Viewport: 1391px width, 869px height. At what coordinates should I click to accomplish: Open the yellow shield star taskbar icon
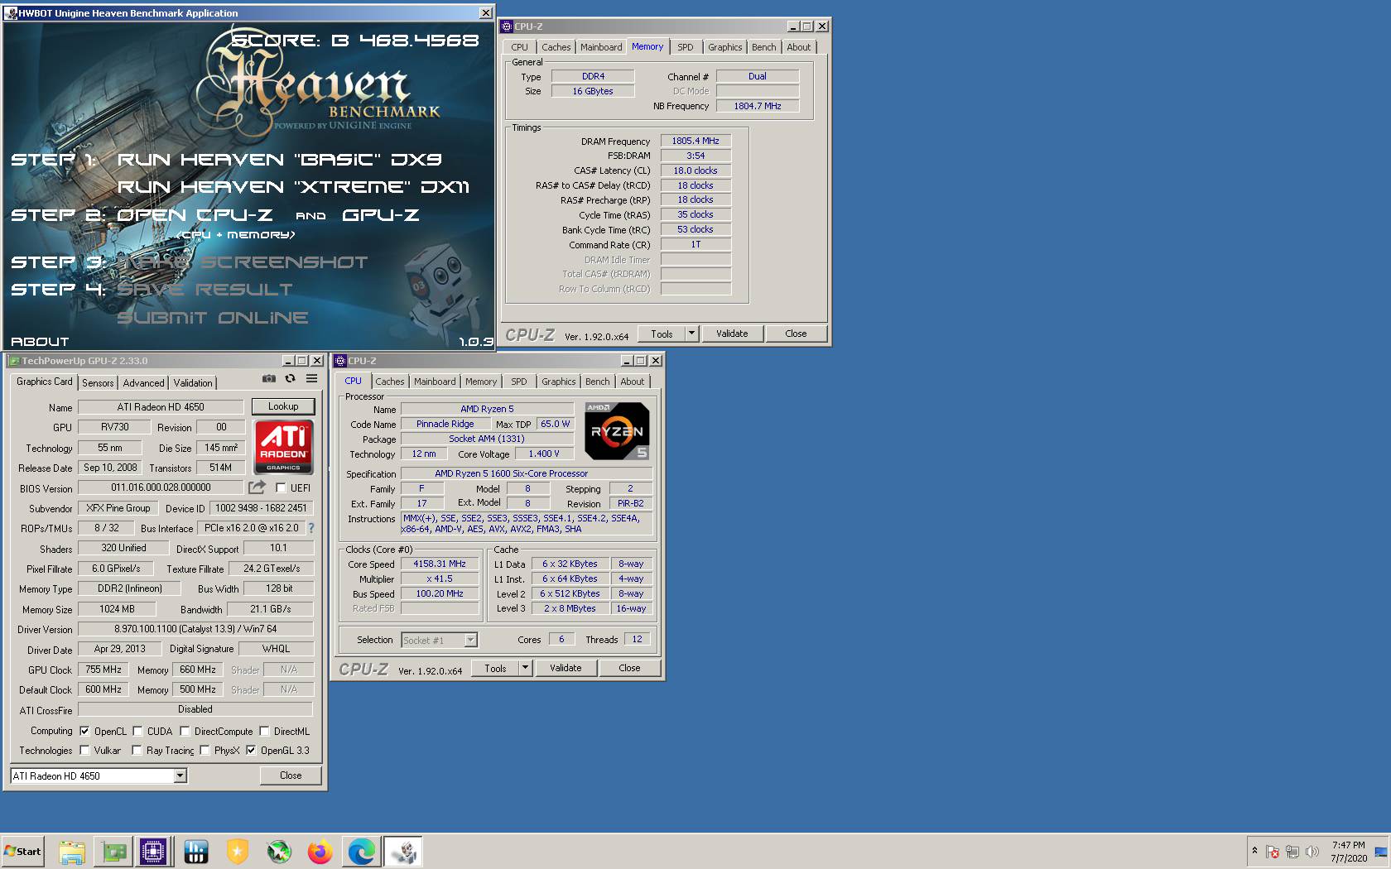(x=238, y=852)
